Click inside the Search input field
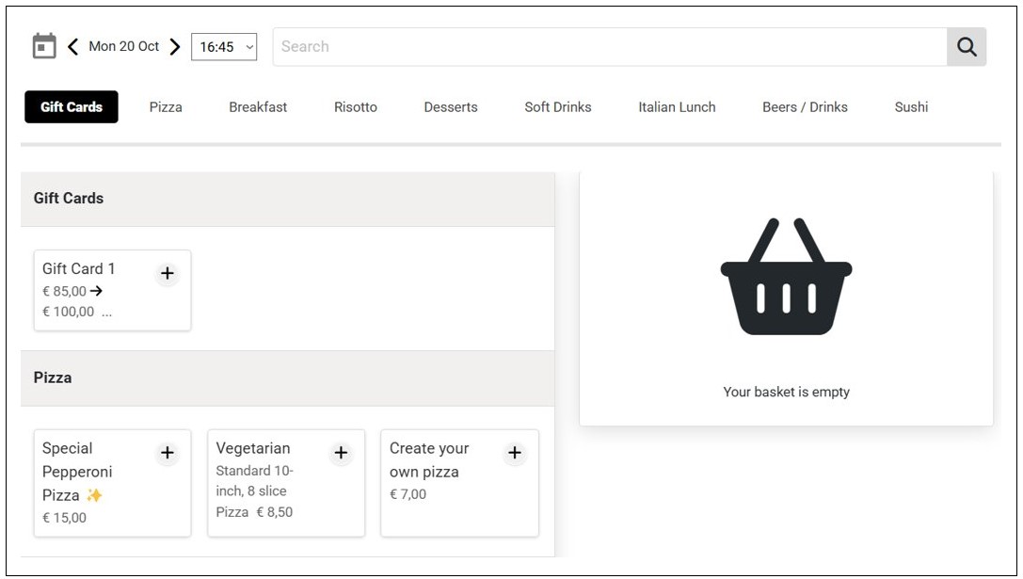The width and height of the screenshot is (1023, 579). click(609, 47)
